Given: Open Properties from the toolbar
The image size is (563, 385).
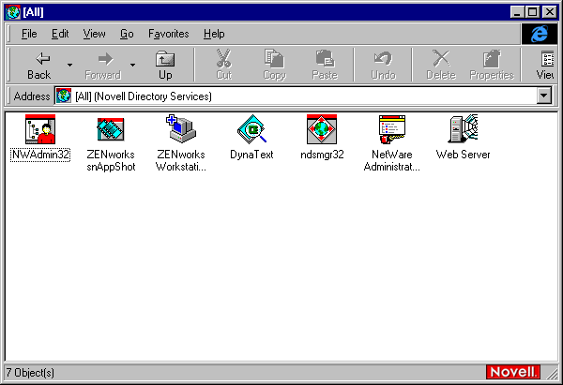Looking at the screenshot, I should (492, 66).
